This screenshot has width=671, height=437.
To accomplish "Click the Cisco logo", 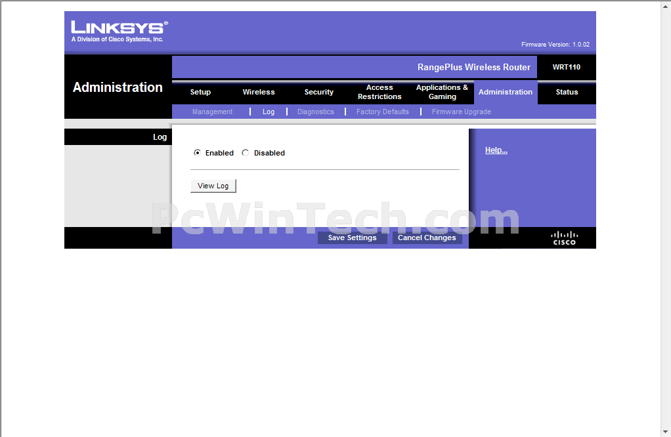I will click(x=564, y=238).
